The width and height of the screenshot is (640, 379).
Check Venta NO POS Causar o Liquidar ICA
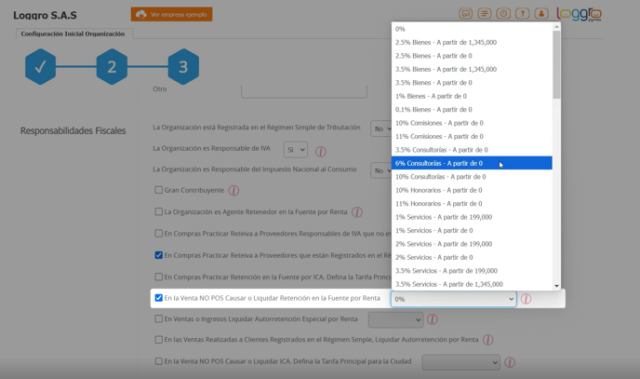[x=159, y=361]
